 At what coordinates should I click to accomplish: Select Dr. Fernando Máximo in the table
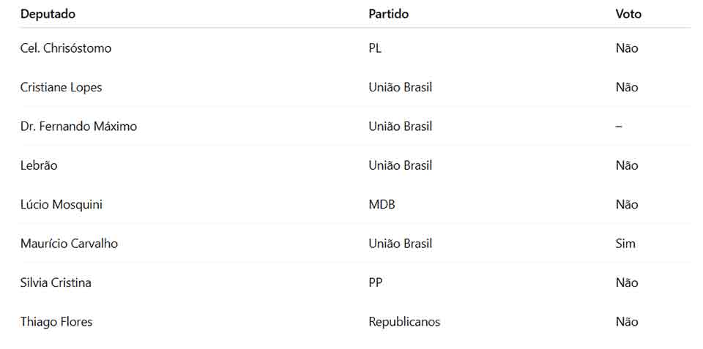pos(78,127)
